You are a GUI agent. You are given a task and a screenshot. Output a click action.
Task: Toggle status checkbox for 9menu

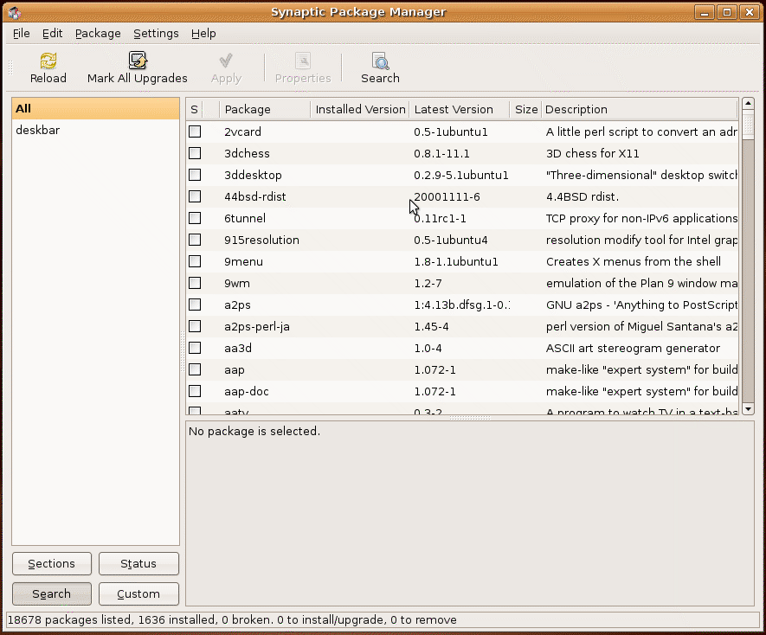point(195,261)
